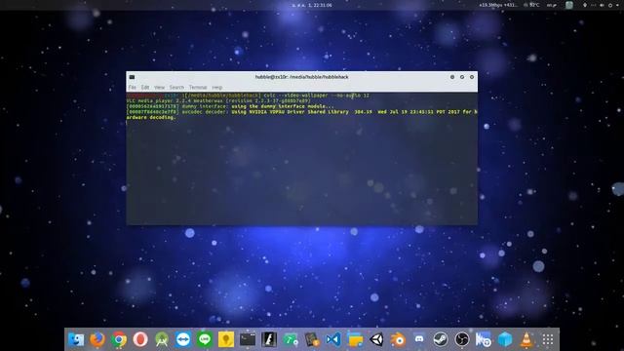
Task: Maximize the Terminal window
Action: pyautogui.click(x=462, y=77)
